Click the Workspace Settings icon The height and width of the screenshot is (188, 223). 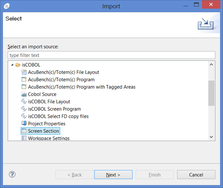[x=24, y=138]
